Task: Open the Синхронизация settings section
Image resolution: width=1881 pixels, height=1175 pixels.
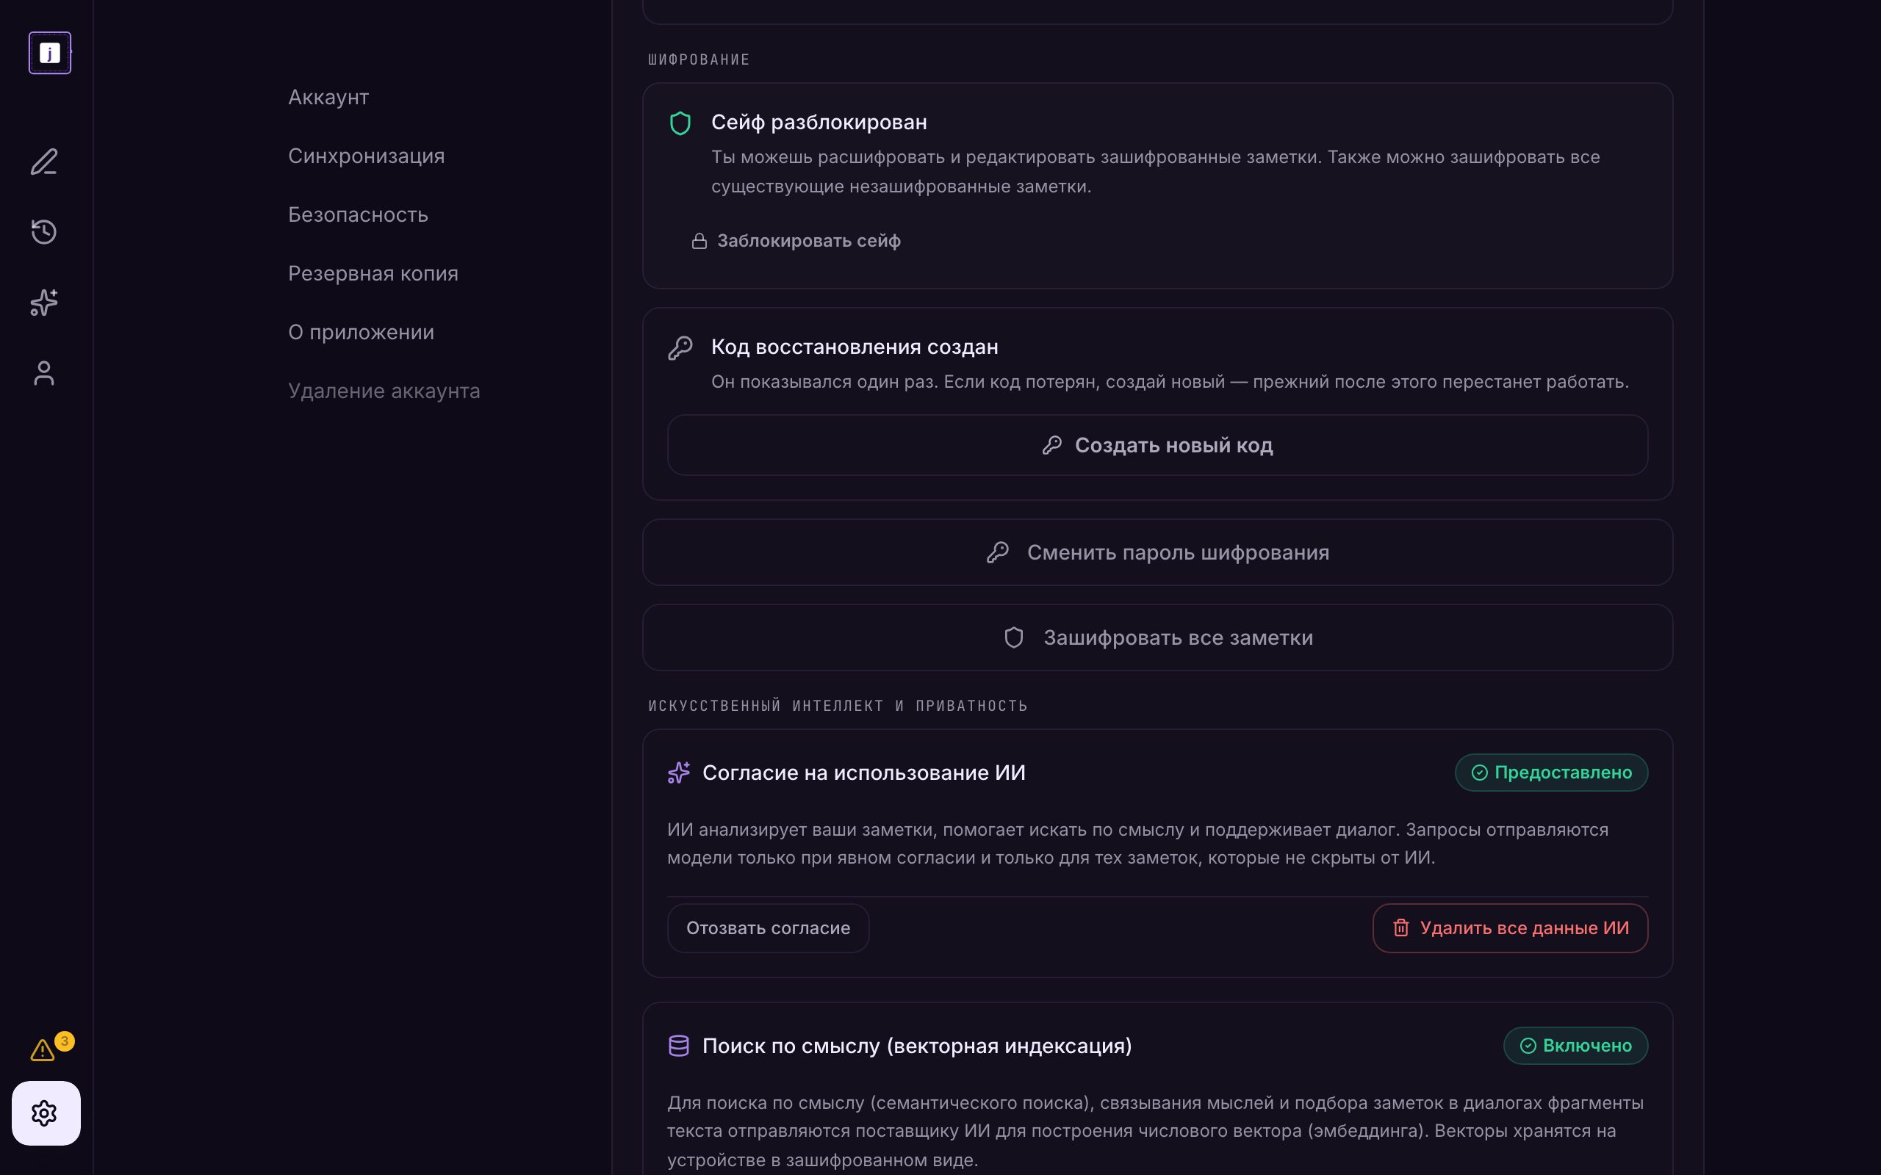Action: click(366, 156)
